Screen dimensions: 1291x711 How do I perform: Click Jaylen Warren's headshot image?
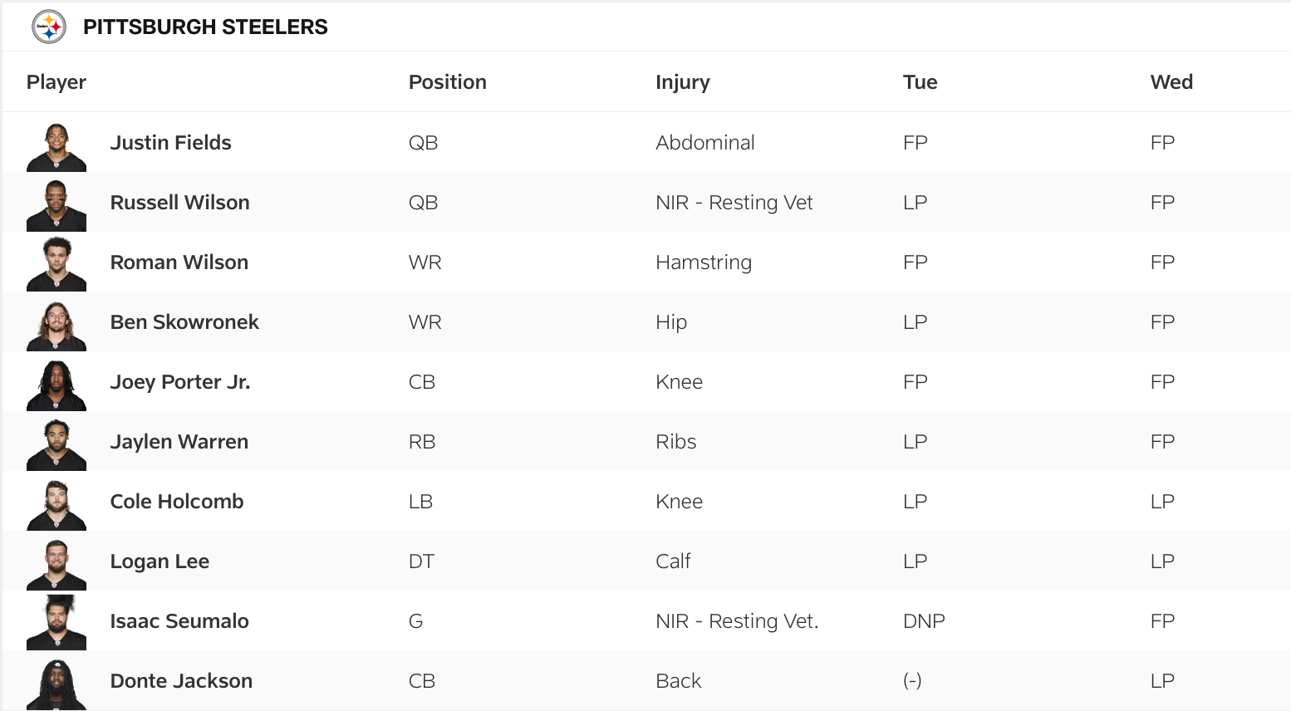[x=56, y=445]
